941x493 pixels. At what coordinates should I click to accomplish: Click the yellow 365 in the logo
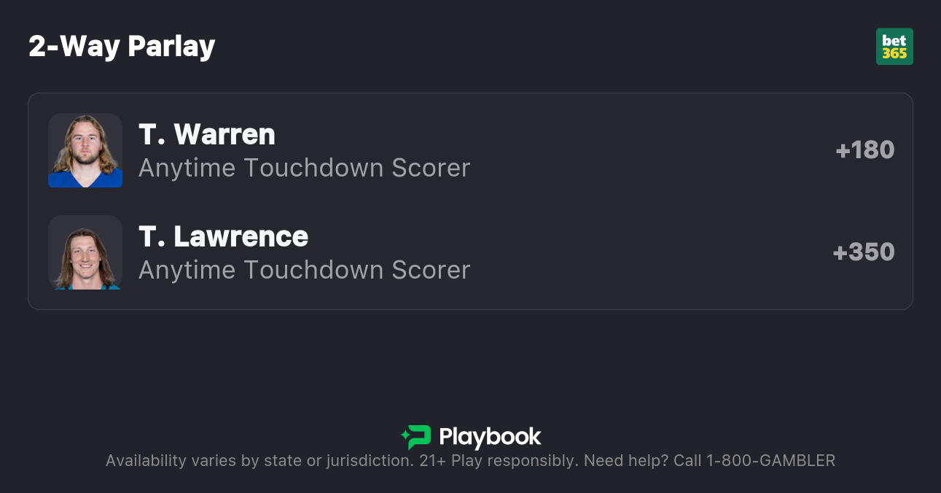click(894, 53)
